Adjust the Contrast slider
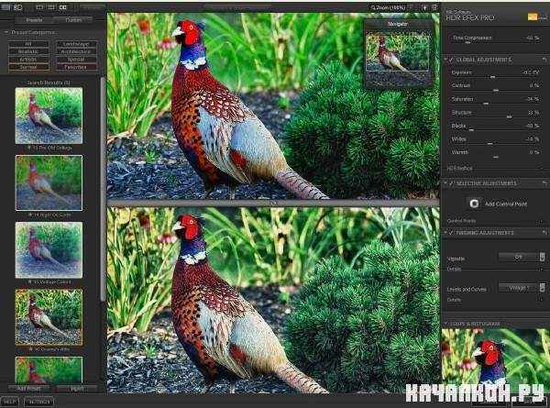The width and height of the screenshot is (550, 408). point(496,91)
